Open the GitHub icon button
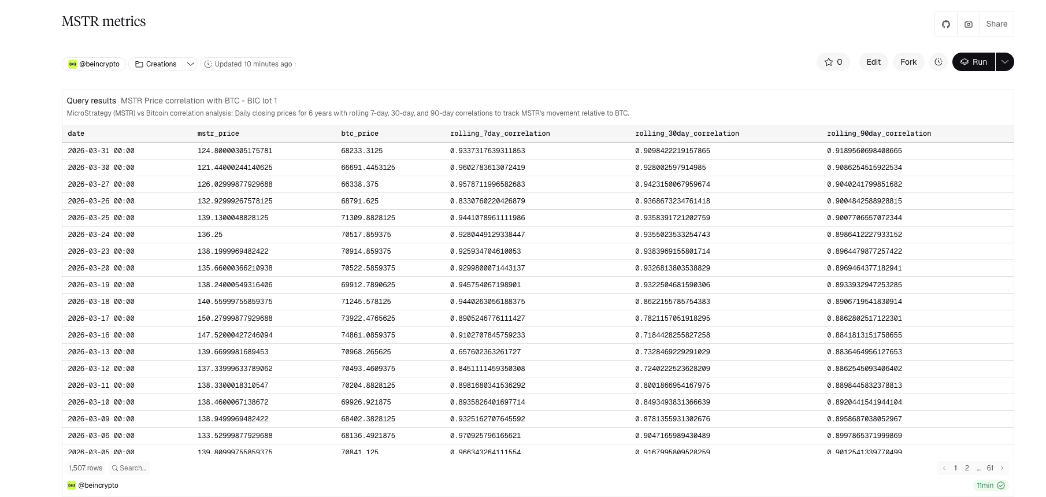This screenshot has width=1046, height=497. point(946,24)
